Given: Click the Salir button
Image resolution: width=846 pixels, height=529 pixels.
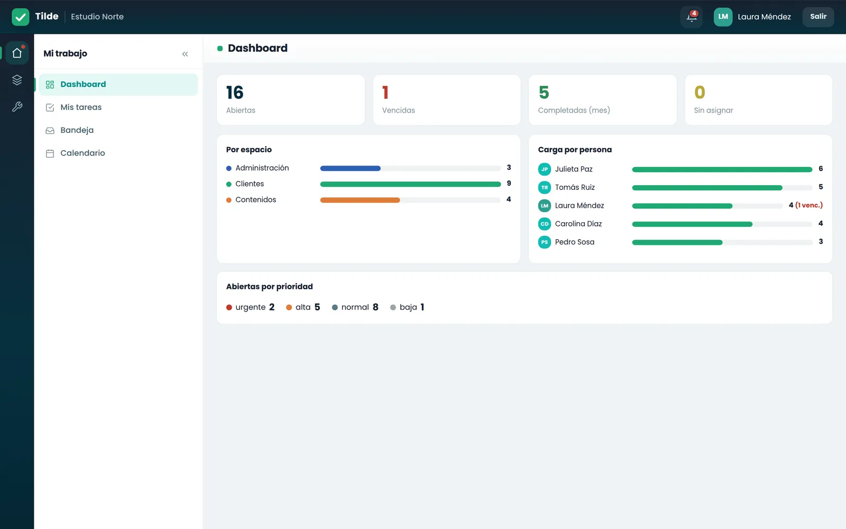Looking at the screenshot, I should [x=818, y=17].
